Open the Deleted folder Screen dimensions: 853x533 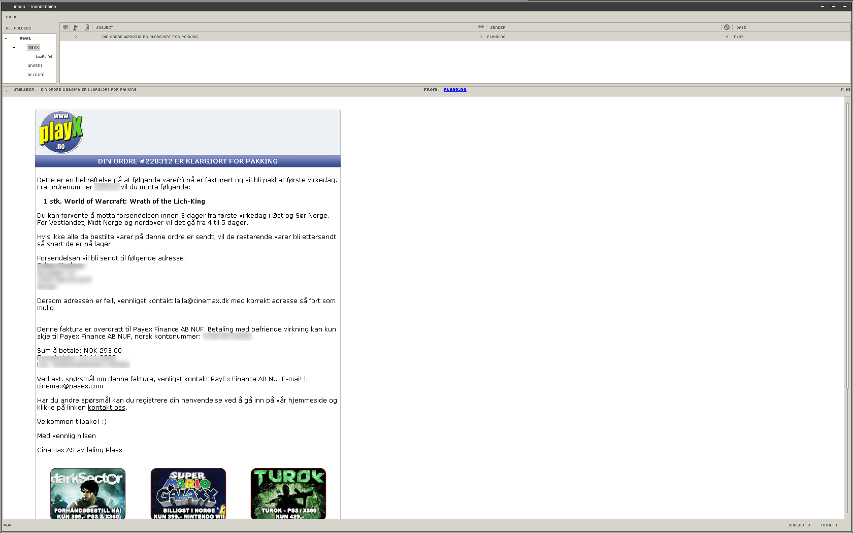click(36, 75)
